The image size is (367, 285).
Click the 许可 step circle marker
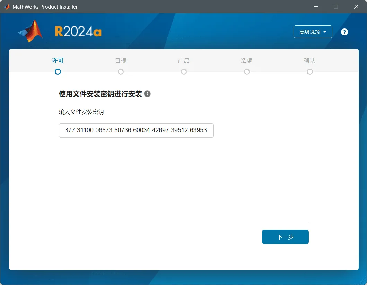(58, 72)
